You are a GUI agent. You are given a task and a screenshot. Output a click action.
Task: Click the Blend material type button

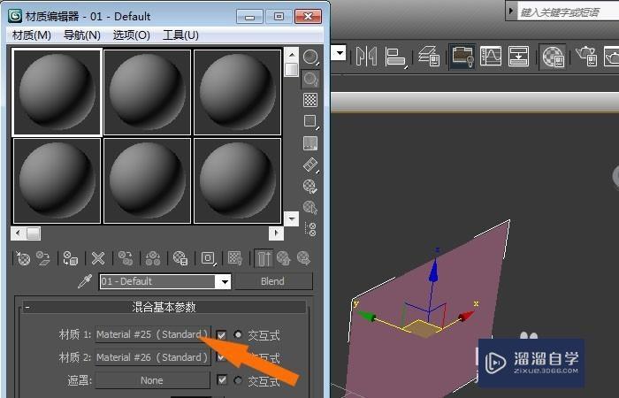click(x=272, y=281)
